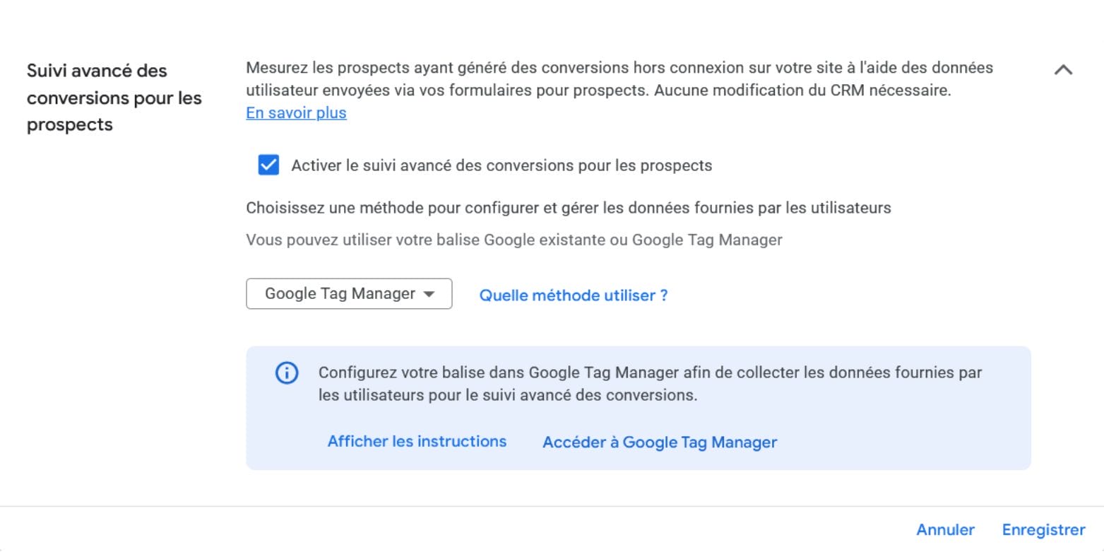Open the 'Quelle méthode utiliser ?' help link
Screen dimensions: 1104x552
coord(573,295)
